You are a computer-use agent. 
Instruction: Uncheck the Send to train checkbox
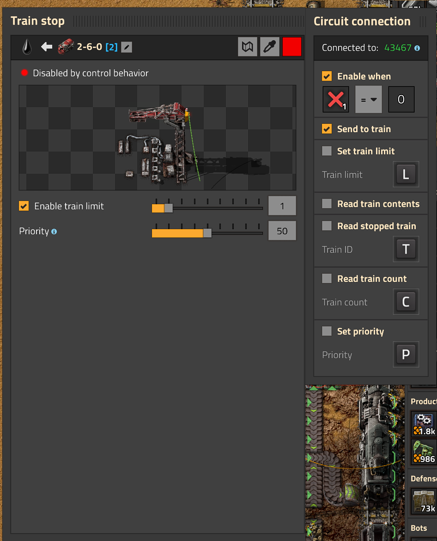pyautogui.click(x=327, y=129)
